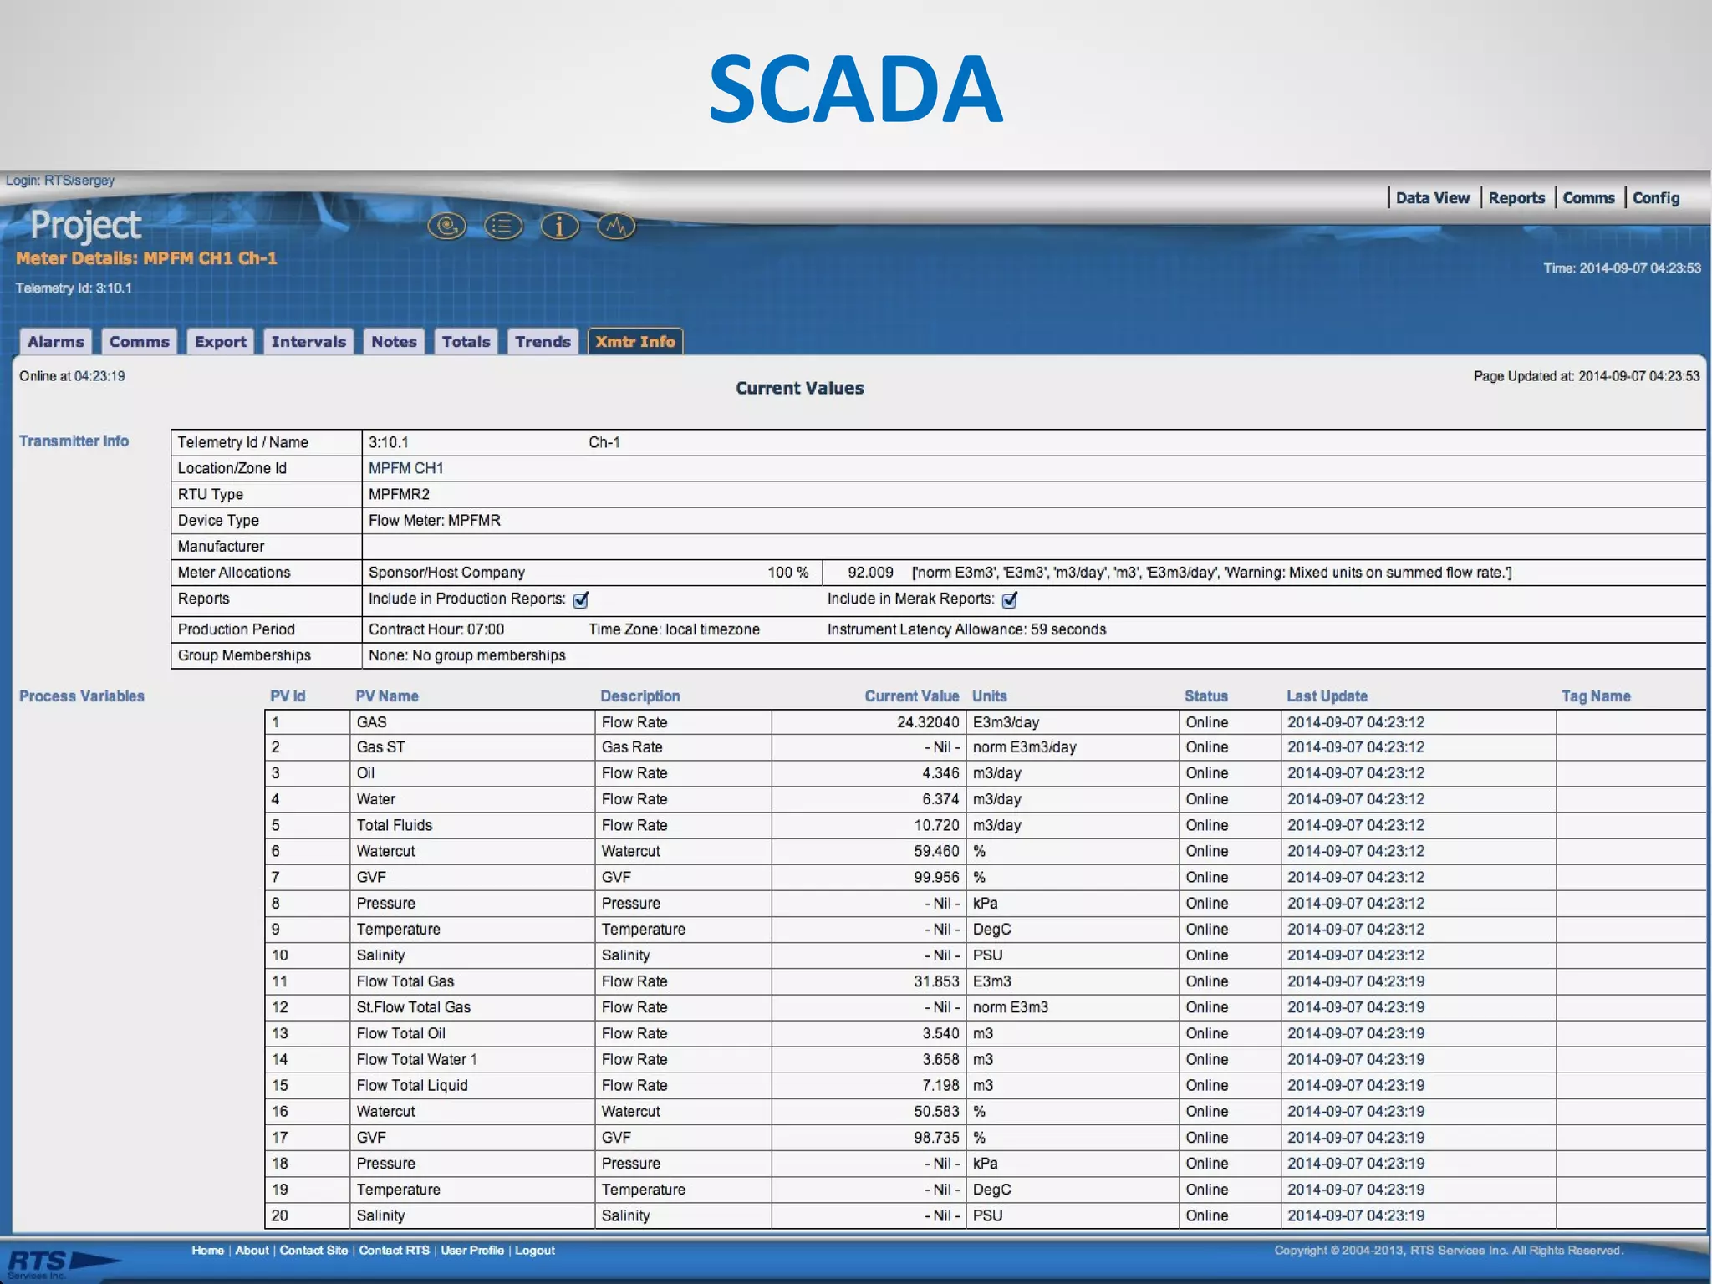The width and height of the screenshot is (1712, 1284).
Task: Open the bulleted list view icon
Action: click(x=503, y=226)
